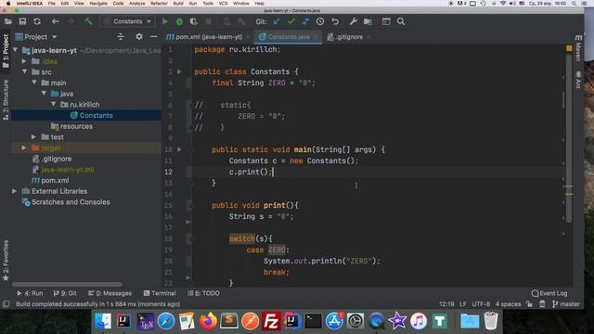
Task: Open settings with the wrench icon
Action: tap(353, 21)
